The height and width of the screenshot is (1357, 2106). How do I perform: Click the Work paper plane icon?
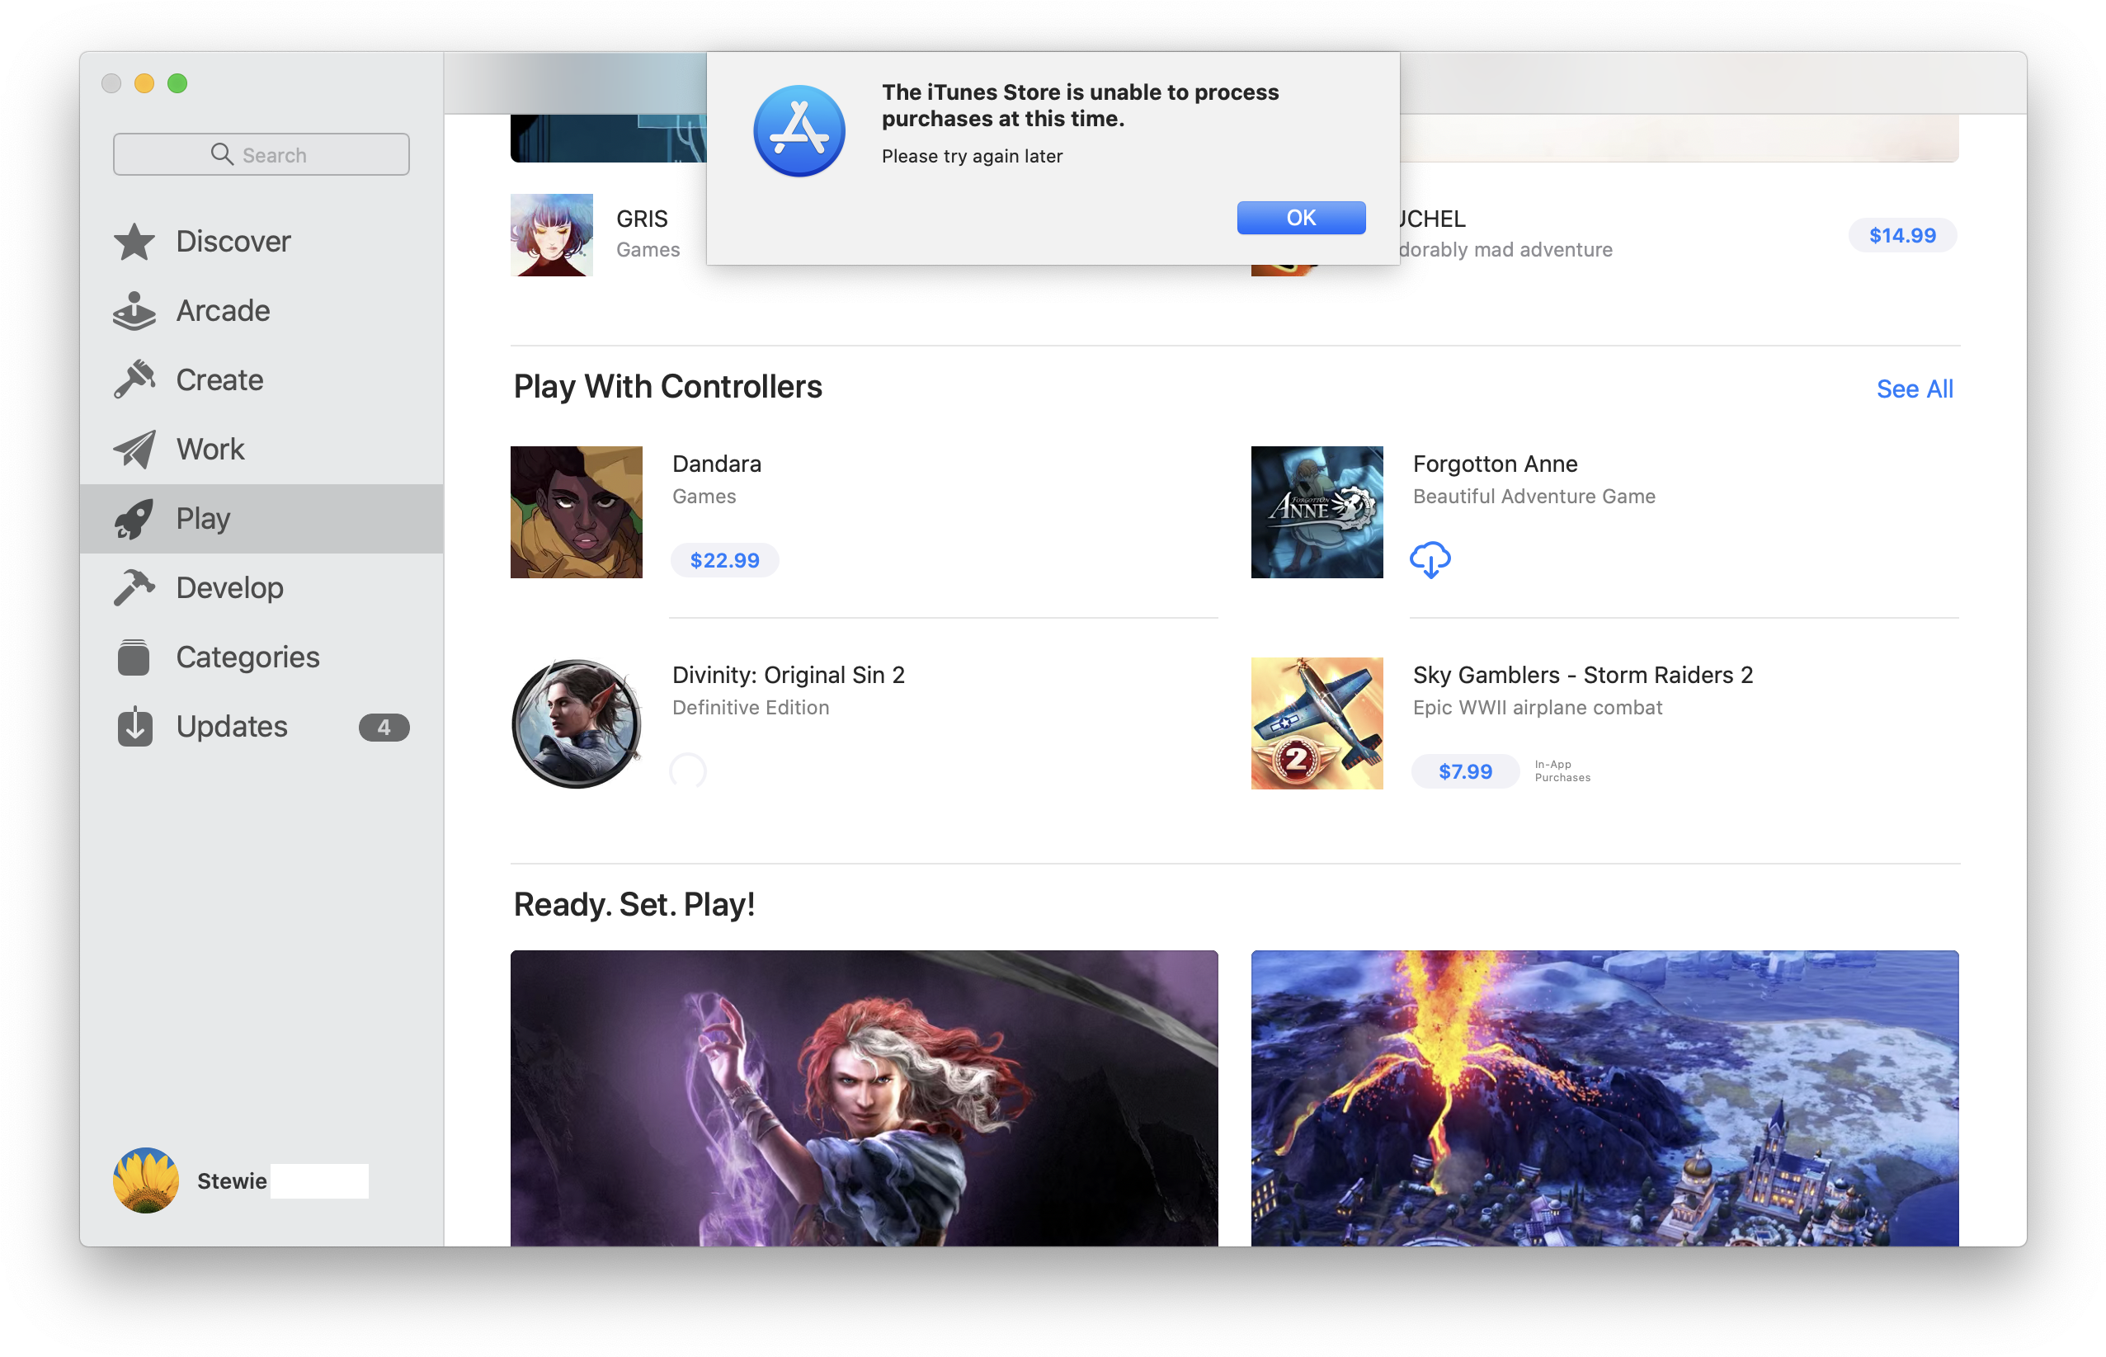(134, 450)
